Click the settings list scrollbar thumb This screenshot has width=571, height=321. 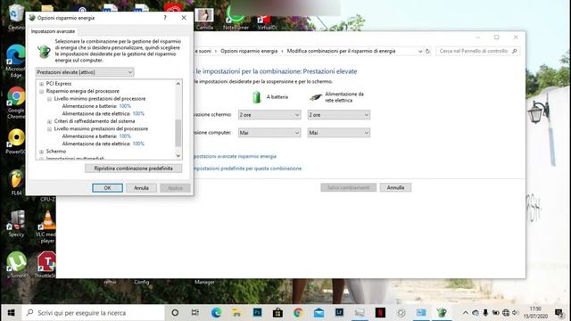(x=178, y=133)
